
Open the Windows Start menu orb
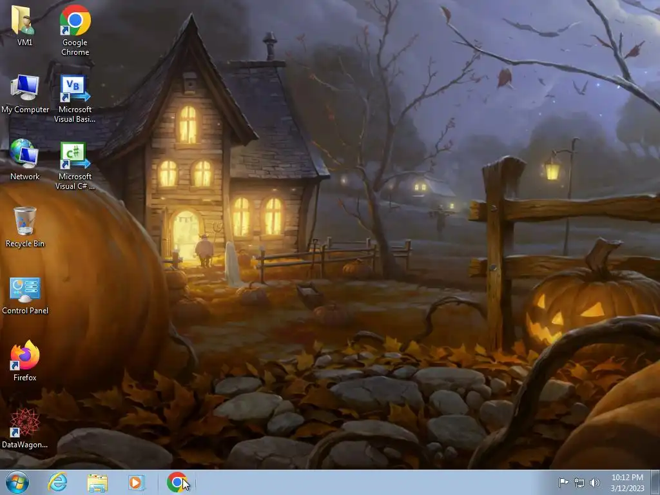[x=17, y=482]
